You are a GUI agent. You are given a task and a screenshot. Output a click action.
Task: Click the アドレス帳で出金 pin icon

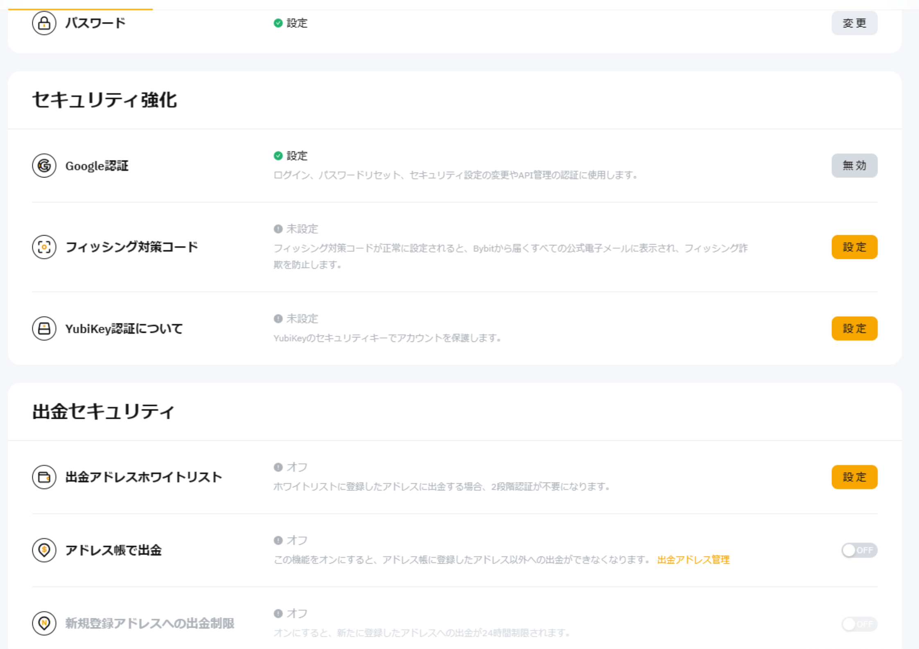[44, 550]
